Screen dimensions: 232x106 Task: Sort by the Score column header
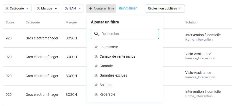point(10,22)
